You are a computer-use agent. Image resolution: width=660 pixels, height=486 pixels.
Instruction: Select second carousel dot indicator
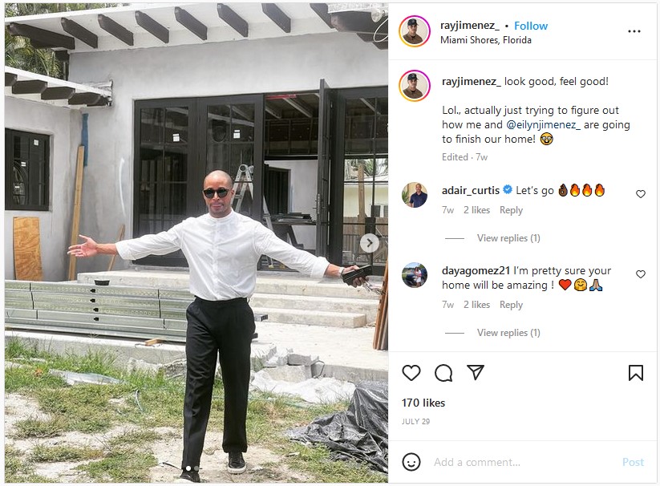pos(196,468)
